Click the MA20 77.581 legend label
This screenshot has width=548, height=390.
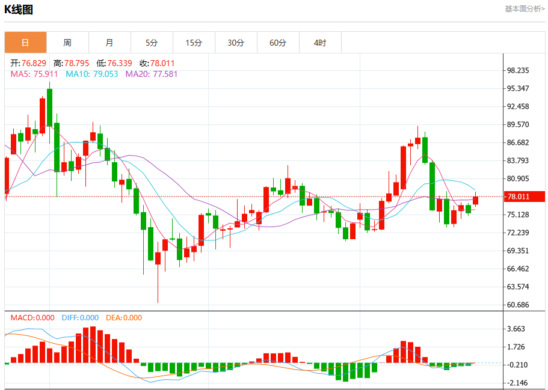[152, 74]
